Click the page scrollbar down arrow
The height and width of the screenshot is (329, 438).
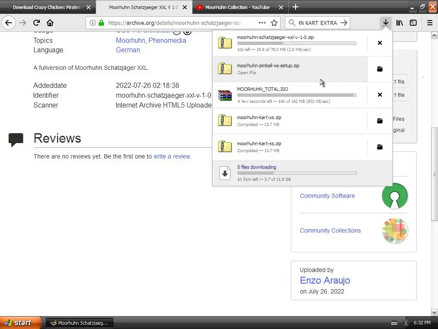(435, 312)
